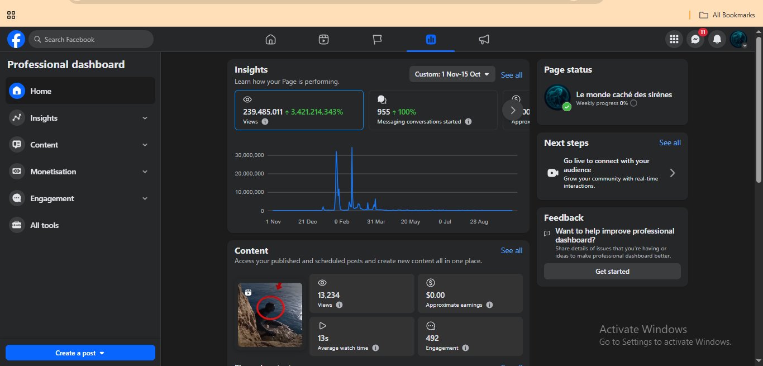The image size is (763, 366).
Task: Click the $0.00 Approximate earnings tile
Action: [x=470, y=293]
